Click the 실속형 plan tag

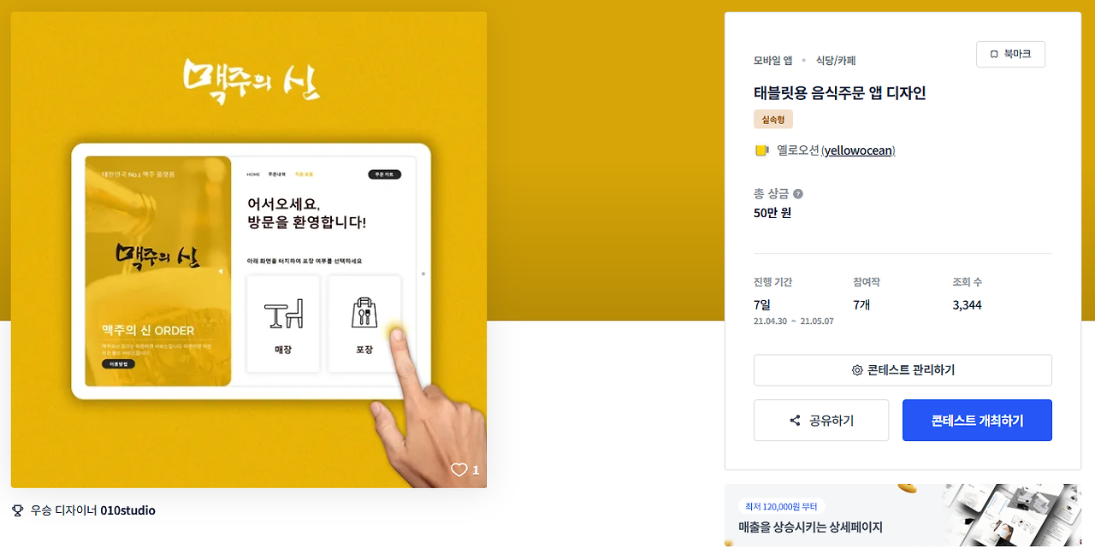point(773,119)
